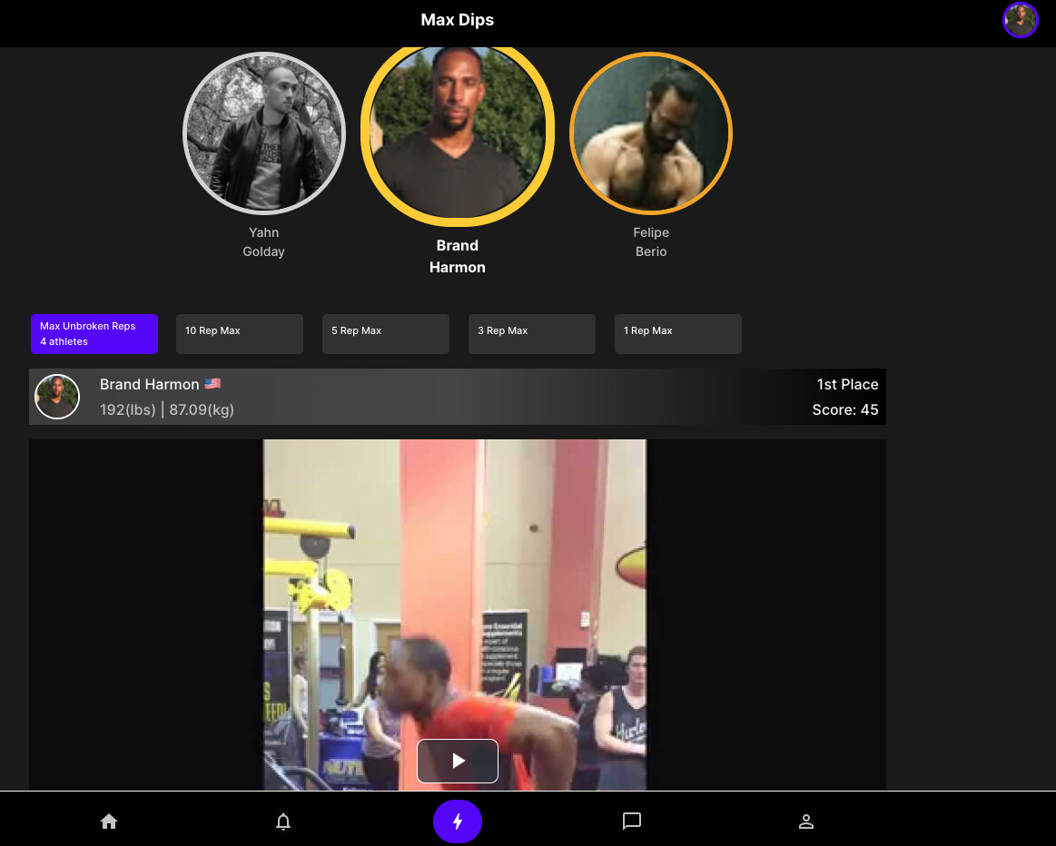The width and height of the screenshot is (1056, 846).
Task: Open Felipe Berio's profile picture
Action: coord(651,133)
